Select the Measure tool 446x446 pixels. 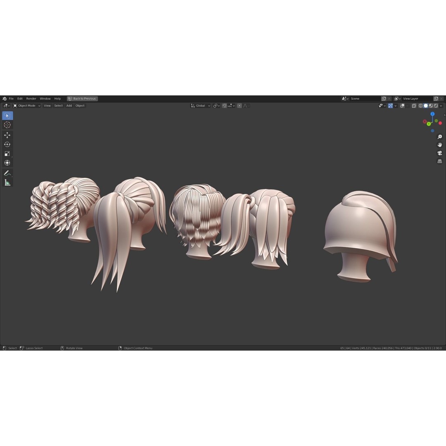click(7, 183)
